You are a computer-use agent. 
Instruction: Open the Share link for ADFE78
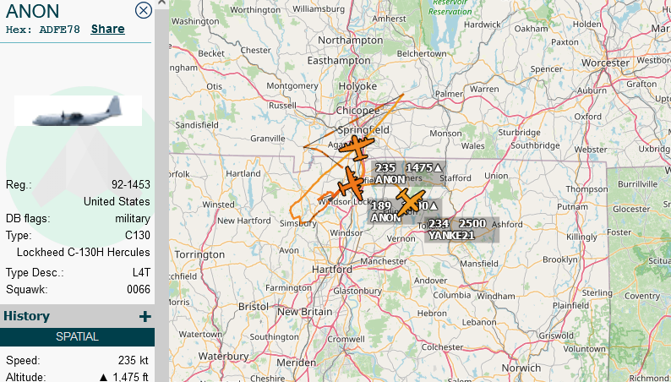108,29
